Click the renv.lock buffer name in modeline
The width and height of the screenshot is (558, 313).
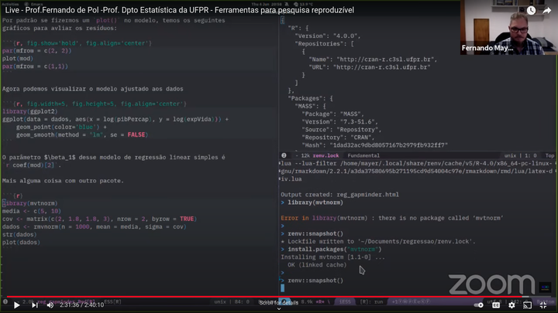point(325,155)
